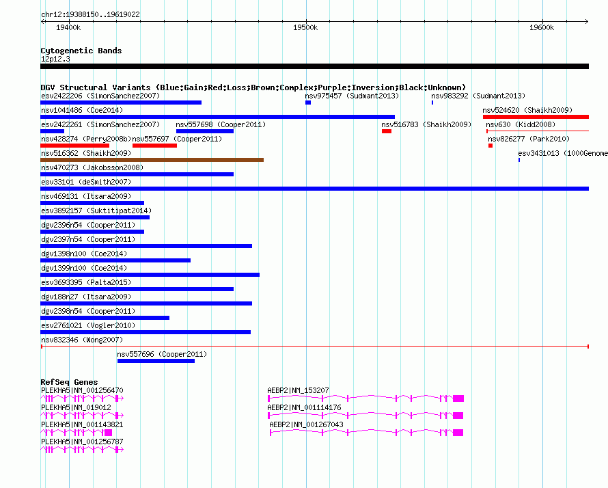Open AEBP2|NM_001267043 transcript label
The height and width of the screenshot is (488, 608).
(306, 424)
